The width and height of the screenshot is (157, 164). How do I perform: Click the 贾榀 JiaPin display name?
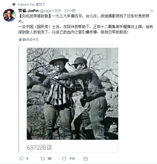(x=29, y=11)
